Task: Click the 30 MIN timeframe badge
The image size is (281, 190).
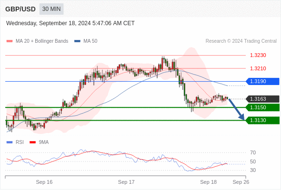Action: point(51,9)
